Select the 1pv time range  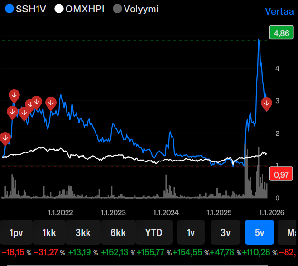(15, 233)
